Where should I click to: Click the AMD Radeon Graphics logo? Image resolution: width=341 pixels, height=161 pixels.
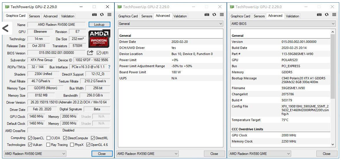coord(99,39)
